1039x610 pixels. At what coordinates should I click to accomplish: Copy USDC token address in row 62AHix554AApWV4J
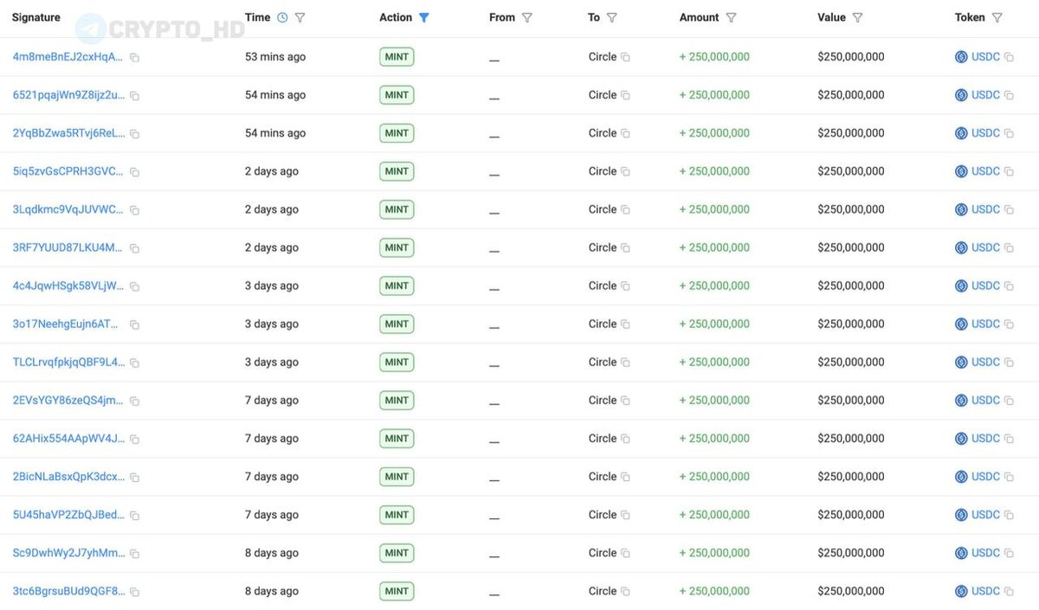point(1009,439)
